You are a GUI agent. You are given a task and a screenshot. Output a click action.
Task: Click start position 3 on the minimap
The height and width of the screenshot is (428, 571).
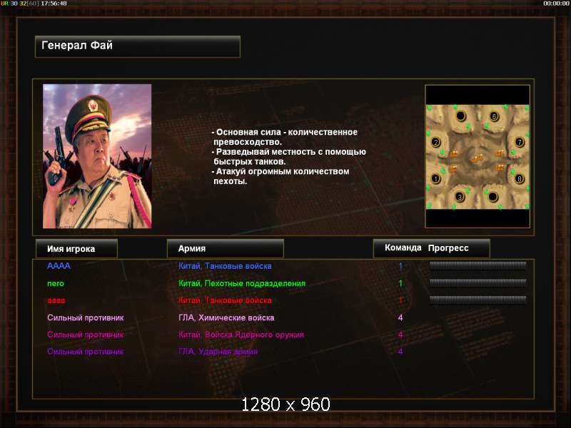click(460, 197)
